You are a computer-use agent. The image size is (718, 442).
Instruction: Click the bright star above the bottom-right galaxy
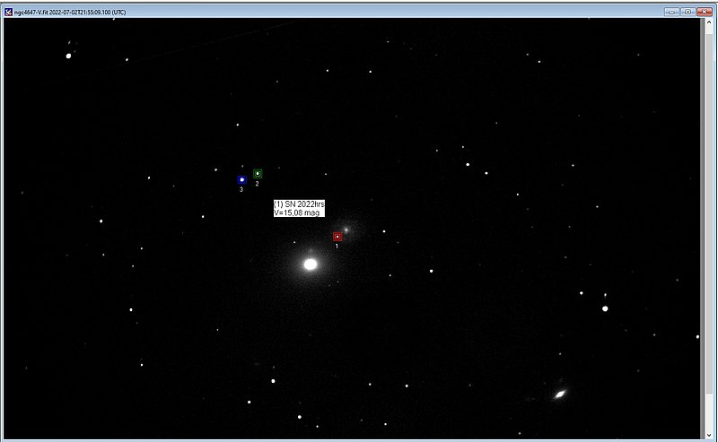pos(605,308)
